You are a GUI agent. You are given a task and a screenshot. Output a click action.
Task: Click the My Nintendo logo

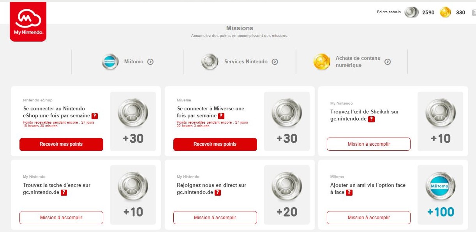click(28, 22)
